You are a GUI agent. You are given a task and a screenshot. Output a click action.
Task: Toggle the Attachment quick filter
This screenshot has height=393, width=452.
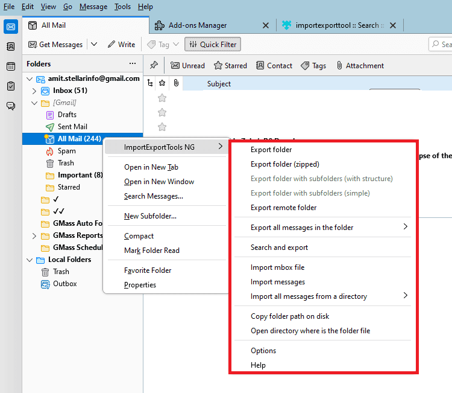click(x=360, y=66)
